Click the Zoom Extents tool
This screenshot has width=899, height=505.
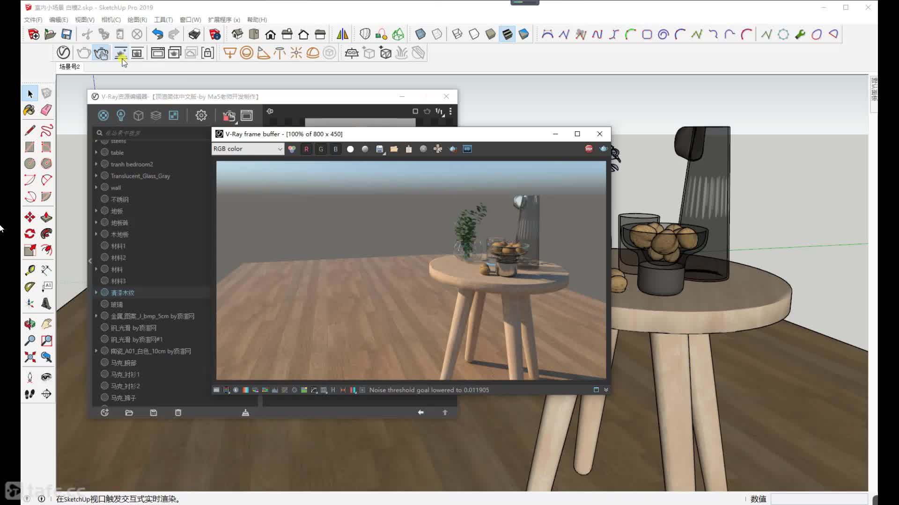[29, 357]
